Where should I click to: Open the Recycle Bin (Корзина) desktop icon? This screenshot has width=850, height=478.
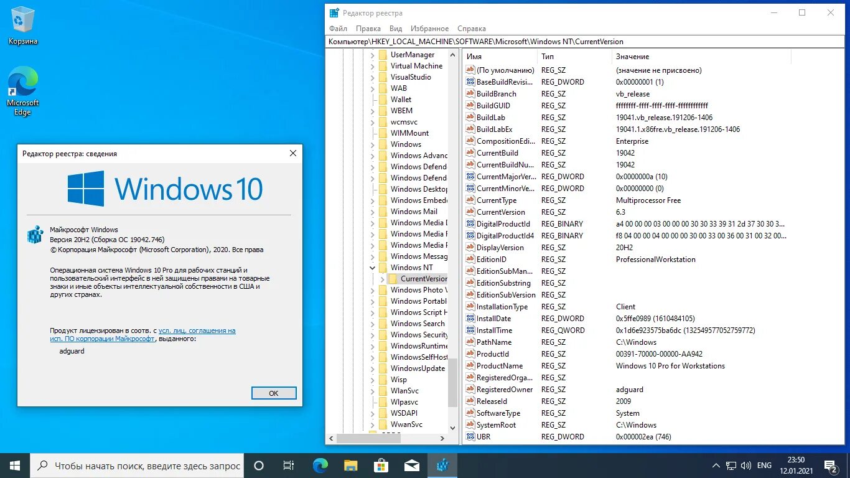tap(23, 26)
